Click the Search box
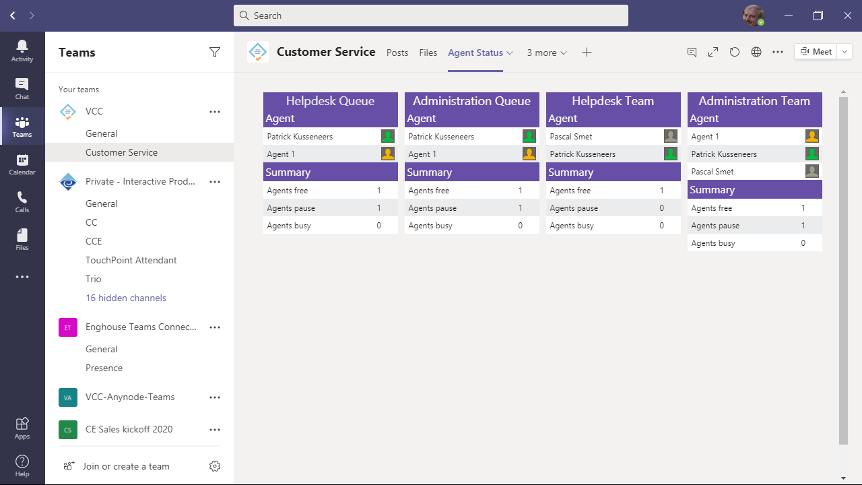Image resolution: width=862 pixels, height=485 pixels. (x=431, y=15)
